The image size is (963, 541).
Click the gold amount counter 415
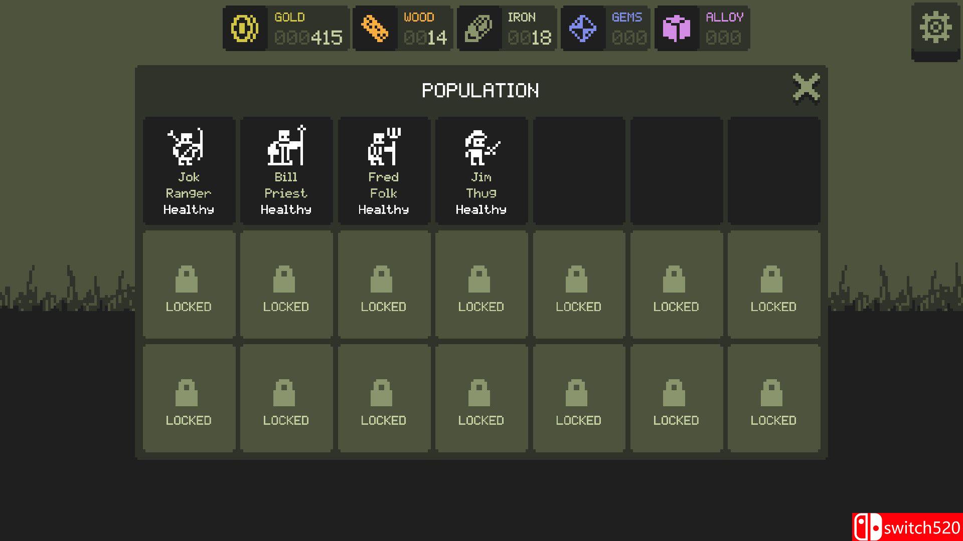[x=308, y=38]
